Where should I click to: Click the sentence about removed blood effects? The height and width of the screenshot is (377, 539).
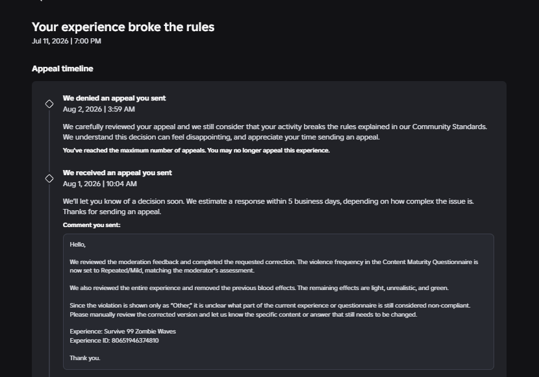click(x=259, y=288)
